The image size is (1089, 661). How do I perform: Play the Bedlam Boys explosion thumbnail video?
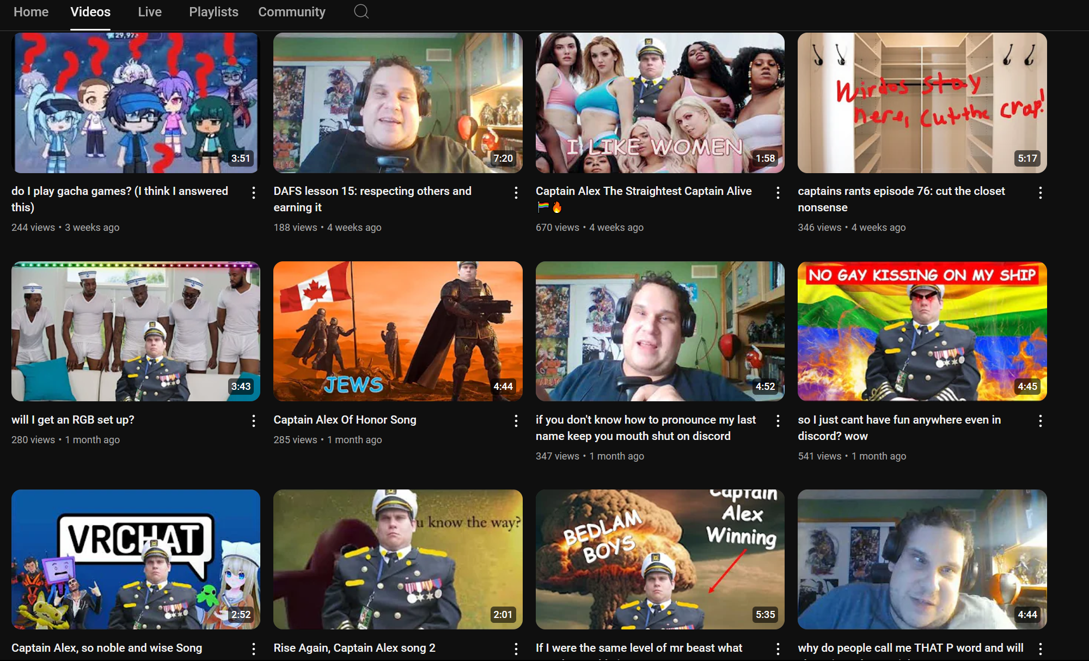(660, 559)
